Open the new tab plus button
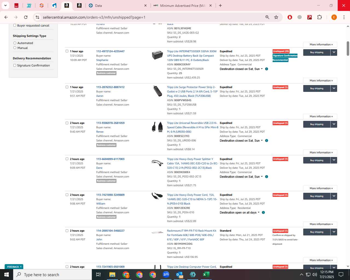This screenshot has width=350, height=280. point(220,5)
